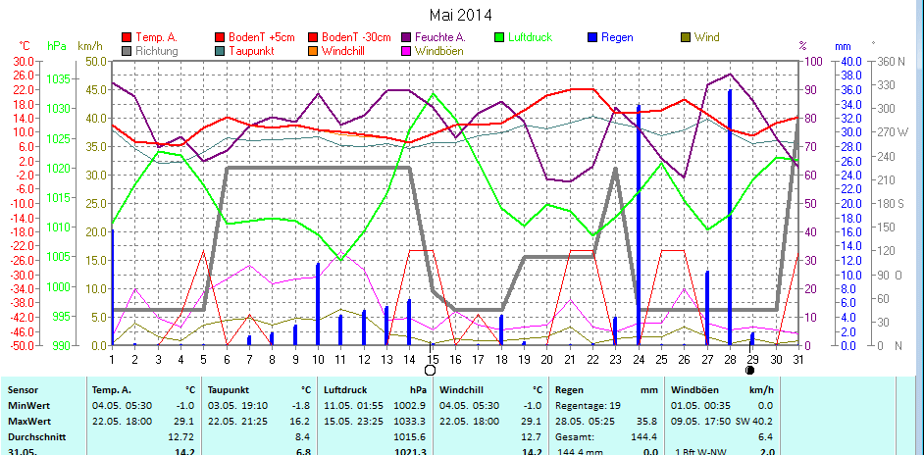Click the gray Richtung legend swatch
Viewport: 924px width, 455px height.
point(127,51)
